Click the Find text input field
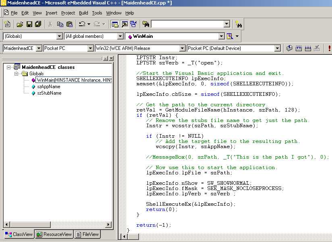This screenshot has width=332, height=242. [x=188, y=24]
